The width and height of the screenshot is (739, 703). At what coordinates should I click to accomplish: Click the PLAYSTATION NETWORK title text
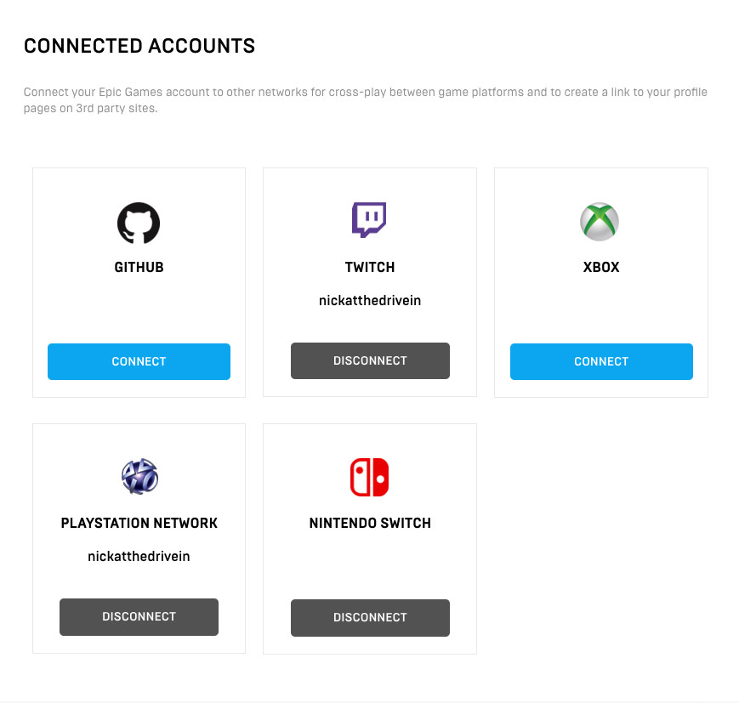click(x=139, y=523)
